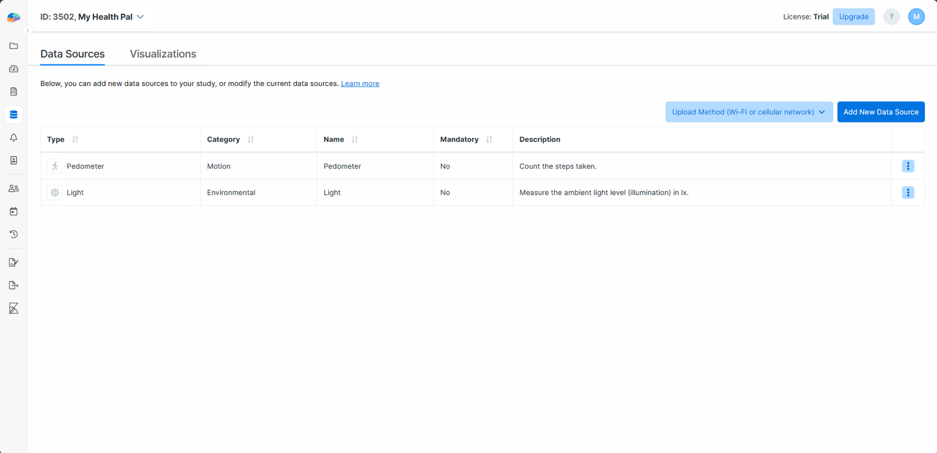Switch to the Visualizations tab

[163, 54]
